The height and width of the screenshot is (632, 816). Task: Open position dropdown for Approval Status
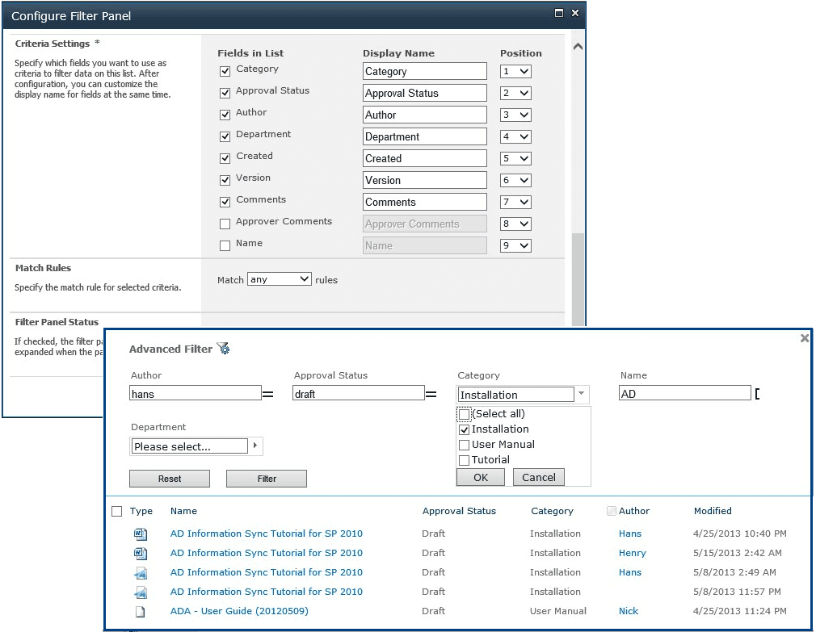[x=515, y=93]
